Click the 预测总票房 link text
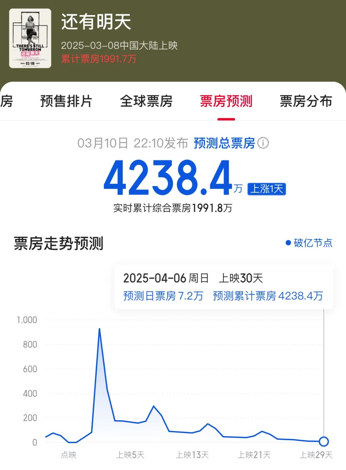Image resolution: width=346 pixels, height=470 pixels. (224, 143)
